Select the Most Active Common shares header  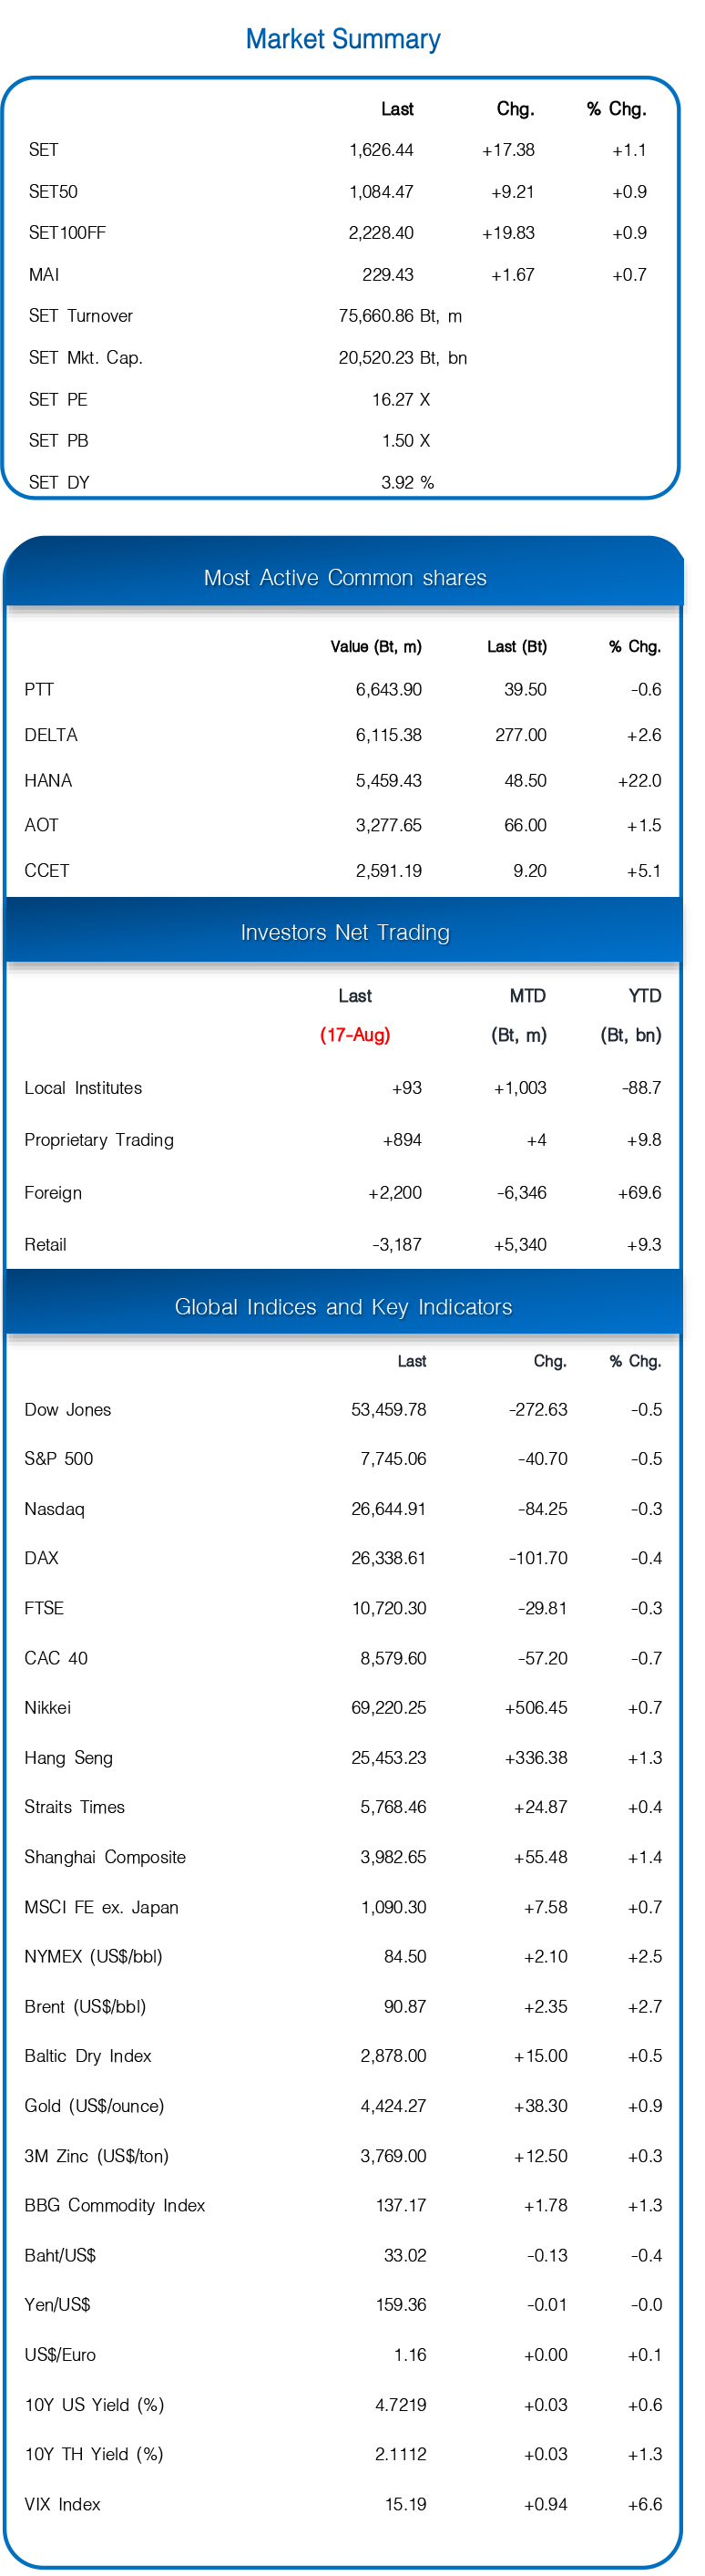344,578
